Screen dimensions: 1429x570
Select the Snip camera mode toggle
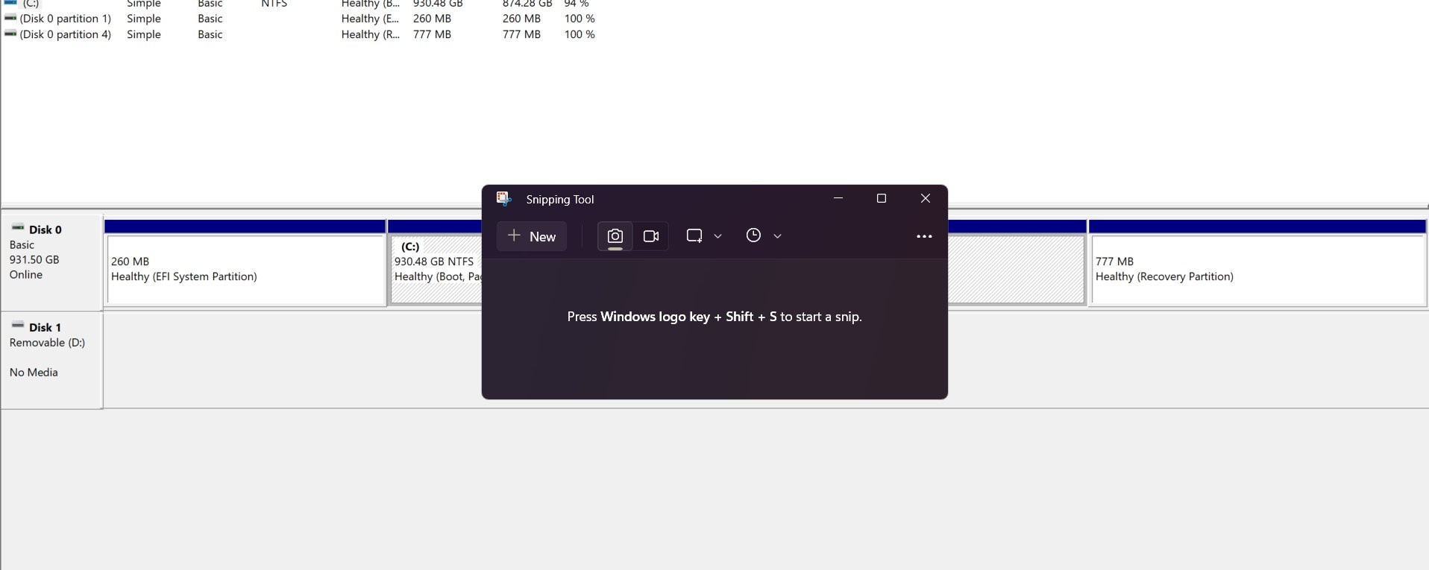coord(615,236)
